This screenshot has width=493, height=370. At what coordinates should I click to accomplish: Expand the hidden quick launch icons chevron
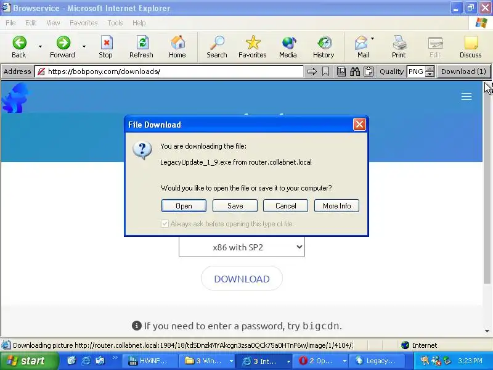tap(115, 358)
